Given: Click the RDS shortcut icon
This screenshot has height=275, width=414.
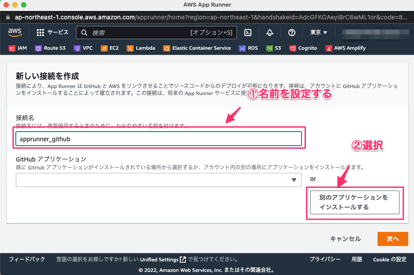Looking at the screenshot, I should point(242,48).
